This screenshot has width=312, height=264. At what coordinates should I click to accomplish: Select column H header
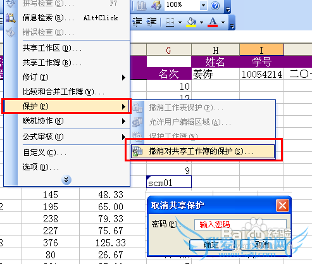(215, 50)
